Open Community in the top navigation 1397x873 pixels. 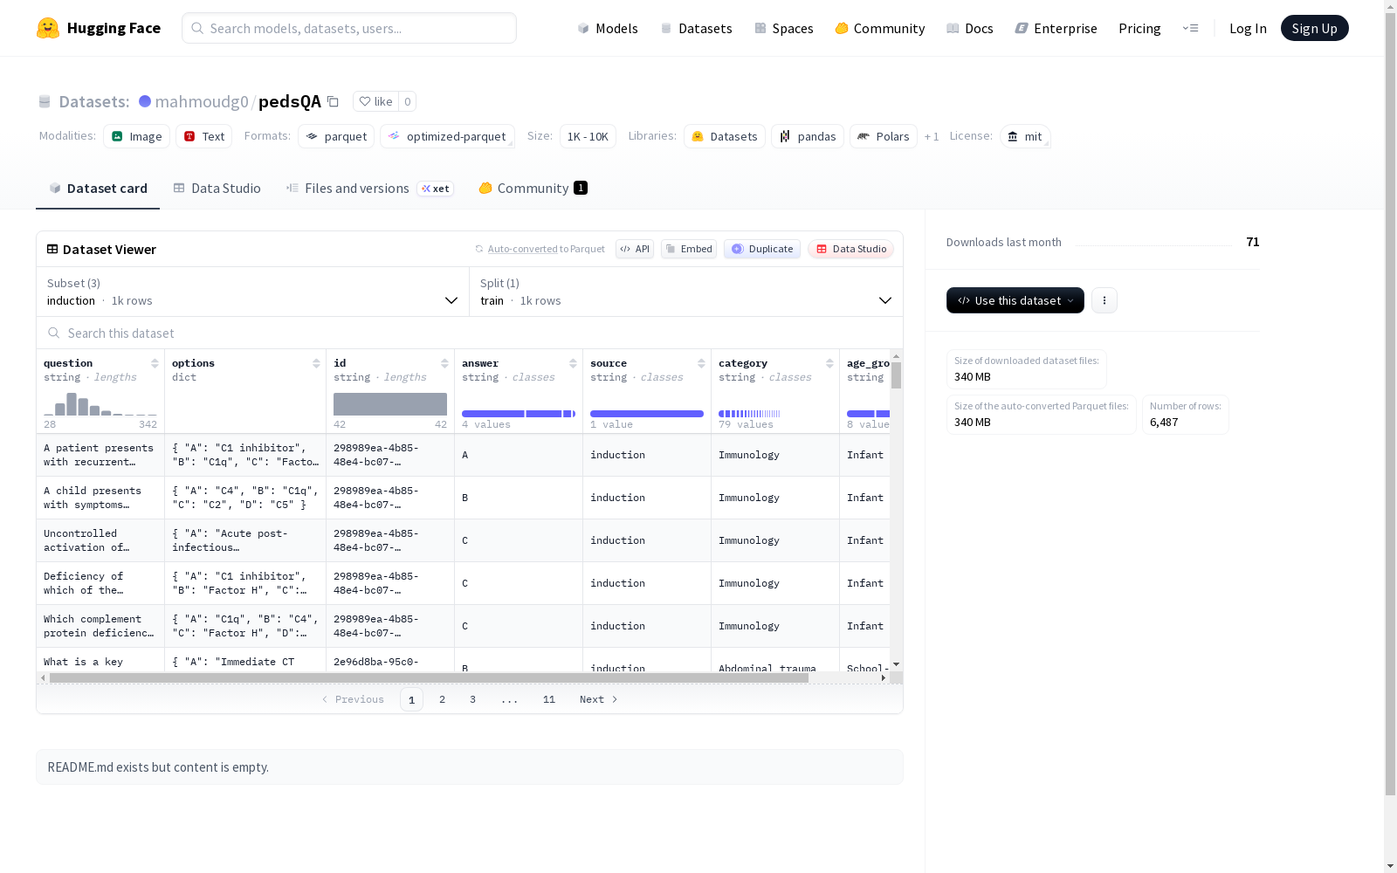[880, 28]
